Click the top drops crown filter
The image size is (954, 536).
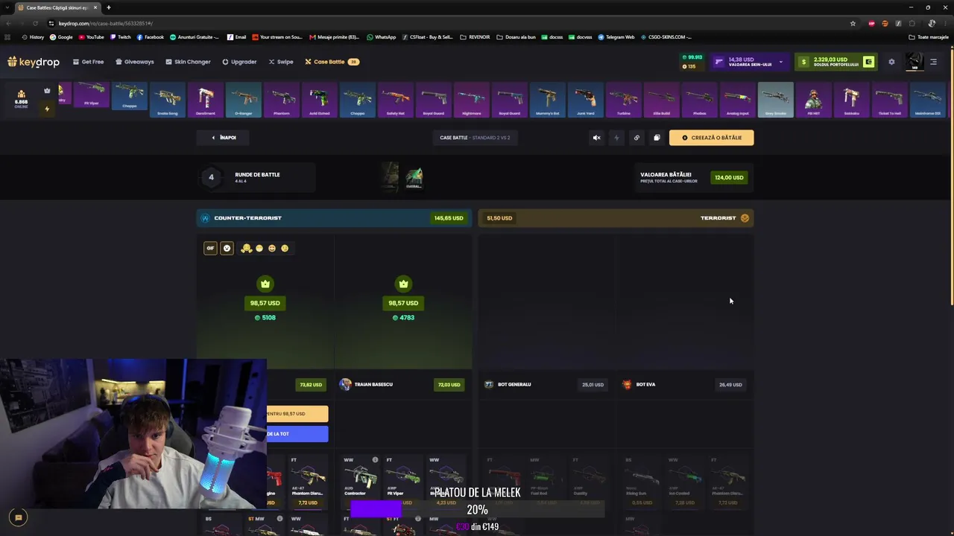click(47, 91)
